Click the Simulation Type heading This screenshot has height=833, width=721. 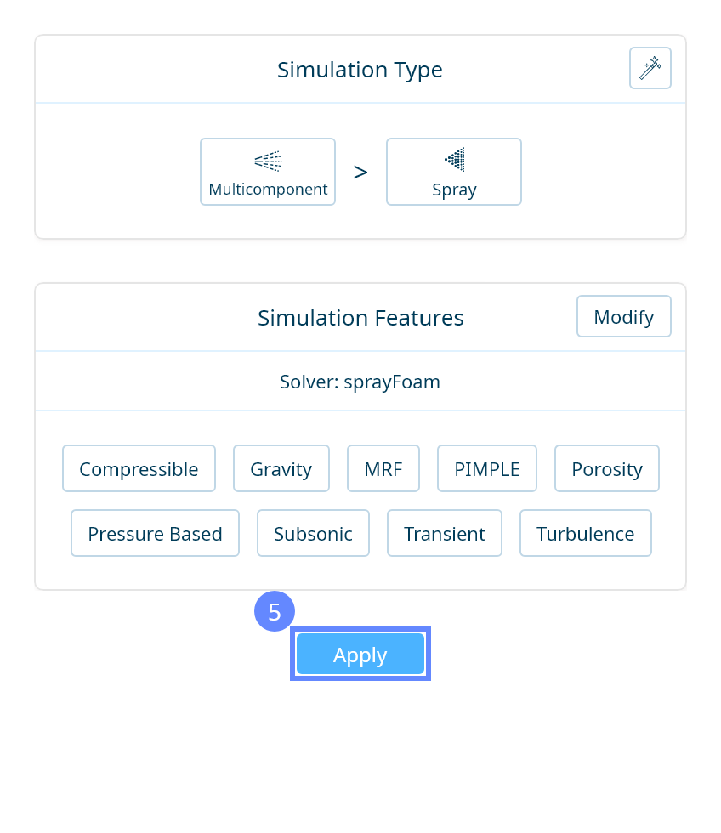tap(360, 70)
